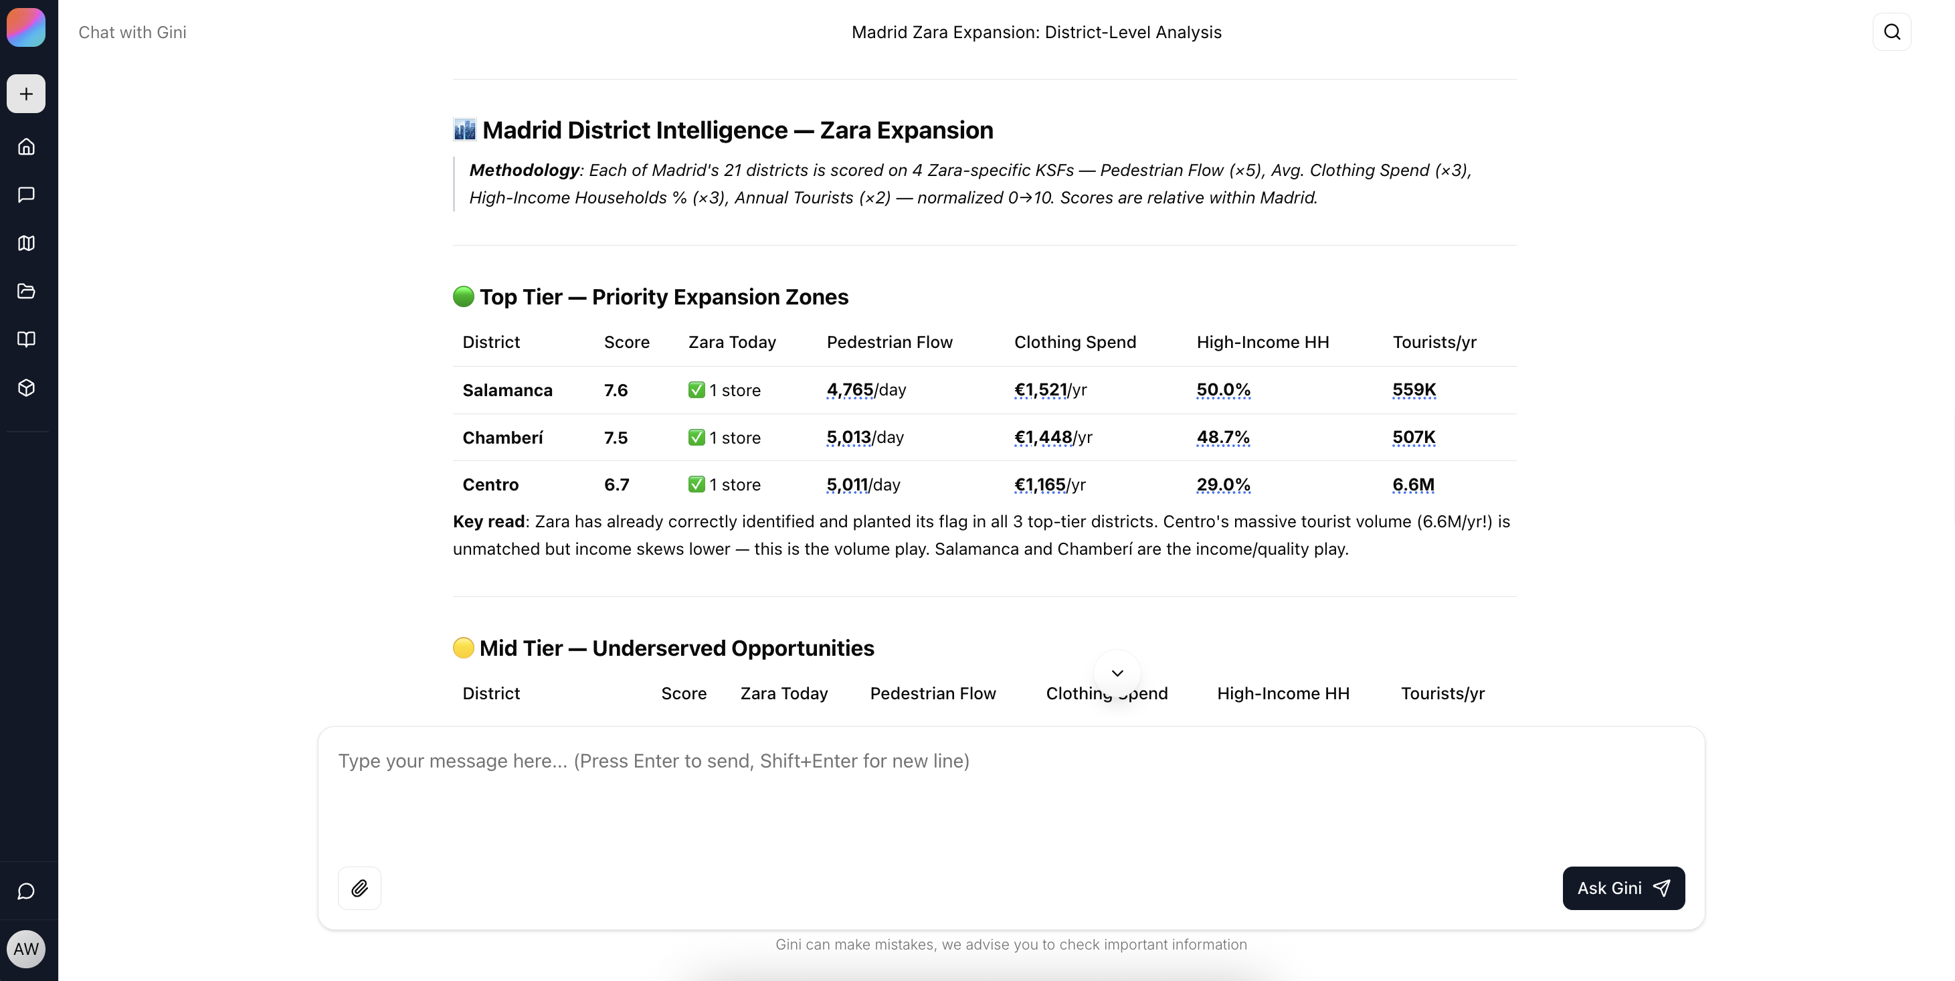Open the home icon in sidebar
The height and width of the screenshot is (981, 1955).
tap(26, 147)
